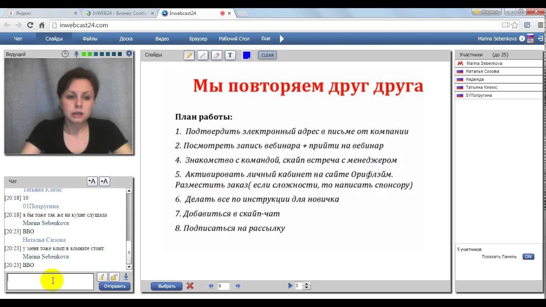
Task: Select the text T tool
Action: [230, 55]
